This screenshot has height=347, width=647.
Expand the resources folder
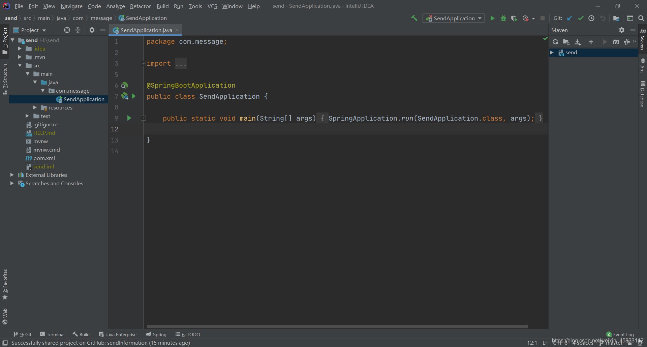tap(35, 107)
